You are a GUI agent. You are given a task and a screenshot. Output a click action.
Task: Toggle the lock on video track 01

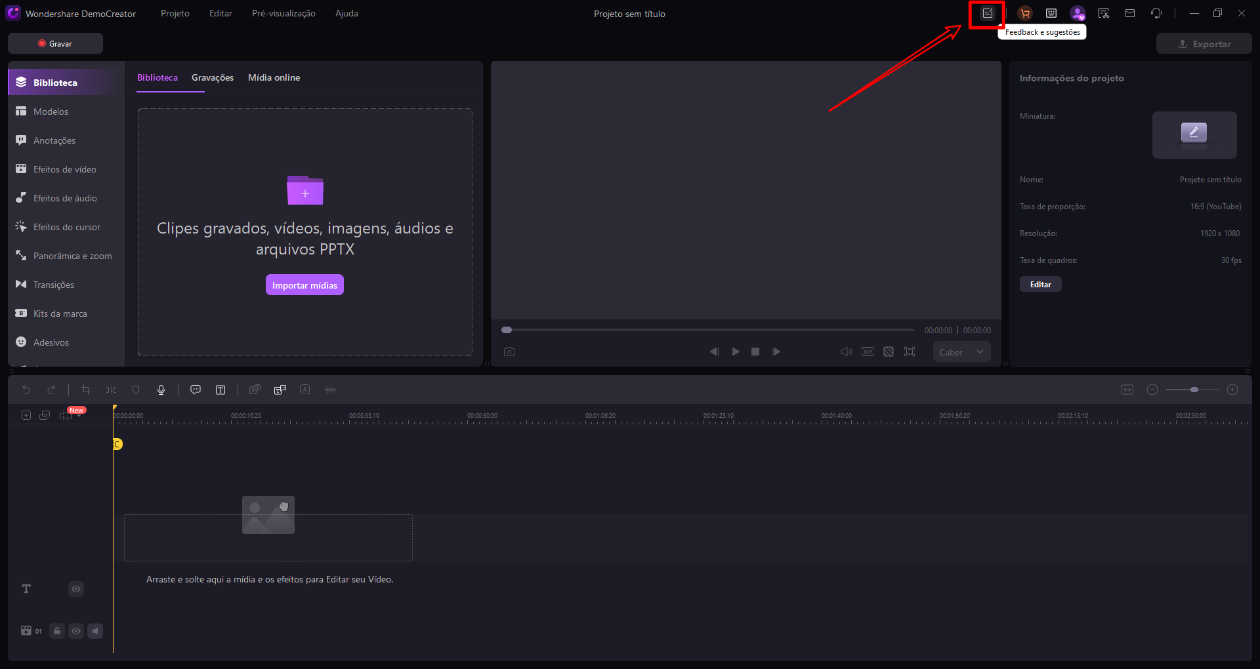pyautogui.click(x=57, y=631)
